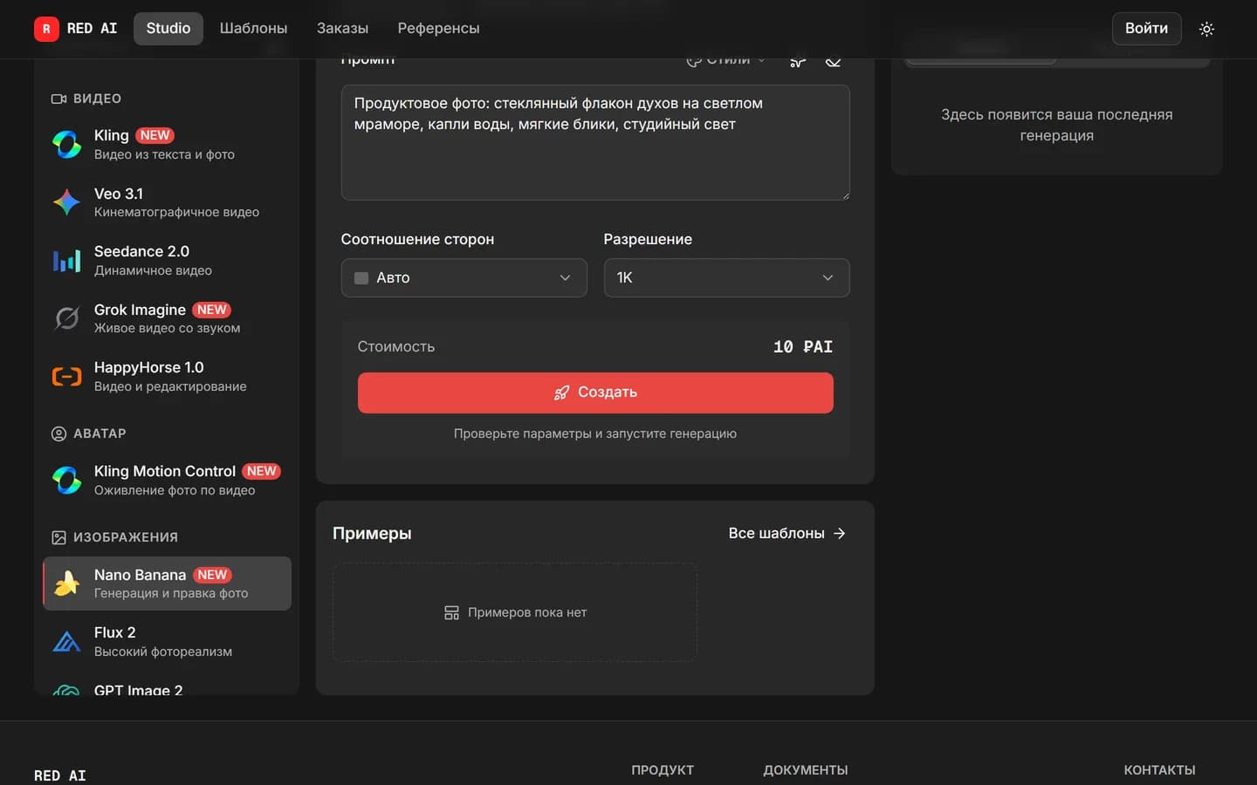
Task: Click Проверьте параметры и запустите генерацию hint
Action: click(x=595, y=433)
